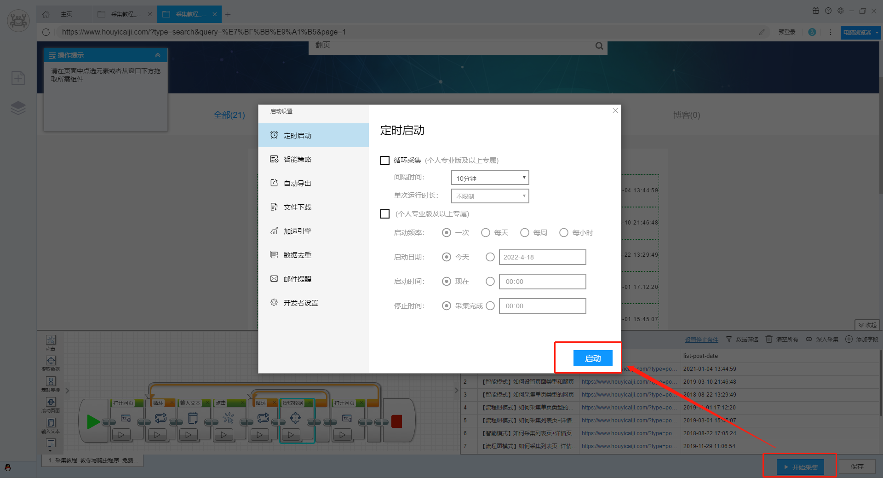Click the green start play node in the flow
883x478 pixels.
point(93,421)
